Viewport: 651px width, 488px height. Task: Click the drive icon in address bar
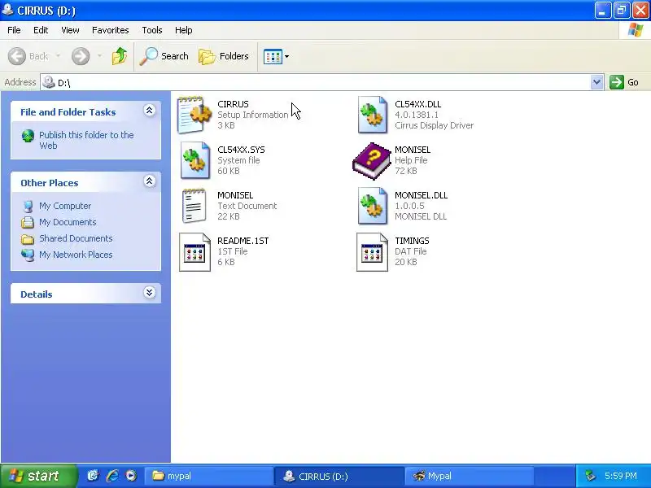click(49, 82)
